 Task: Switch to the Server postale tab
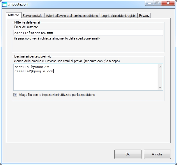click(x=33, y=16)
